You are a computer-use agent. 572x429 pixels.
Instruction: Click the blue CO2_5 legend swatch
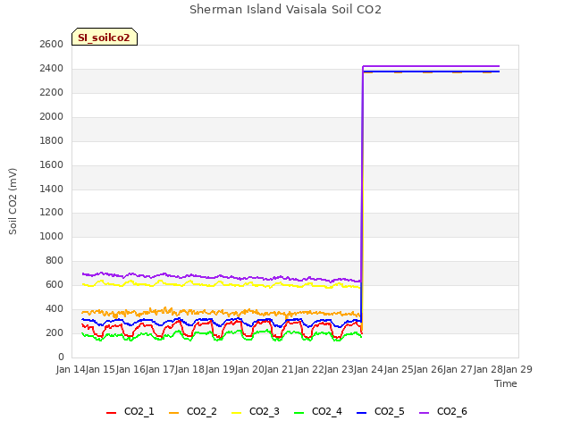coord(361,413)
